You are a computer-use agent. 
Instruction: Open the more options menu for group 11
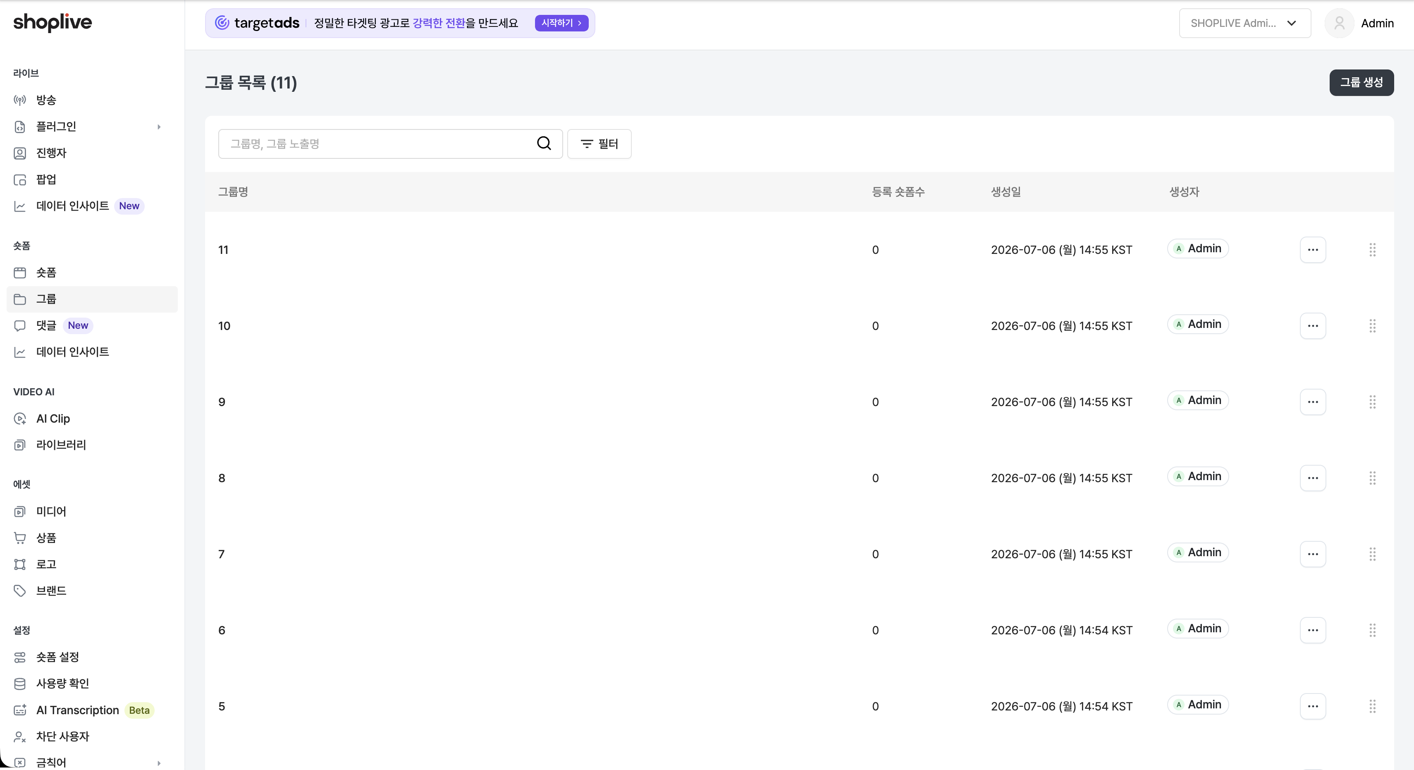point(1312,249)
